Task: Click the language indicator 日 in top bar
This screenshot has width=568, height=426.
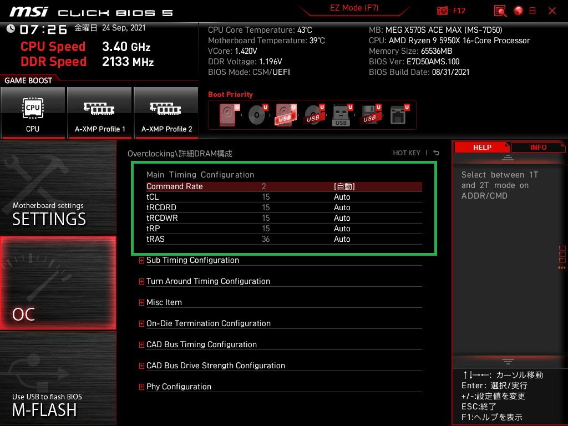Action: 532,11
